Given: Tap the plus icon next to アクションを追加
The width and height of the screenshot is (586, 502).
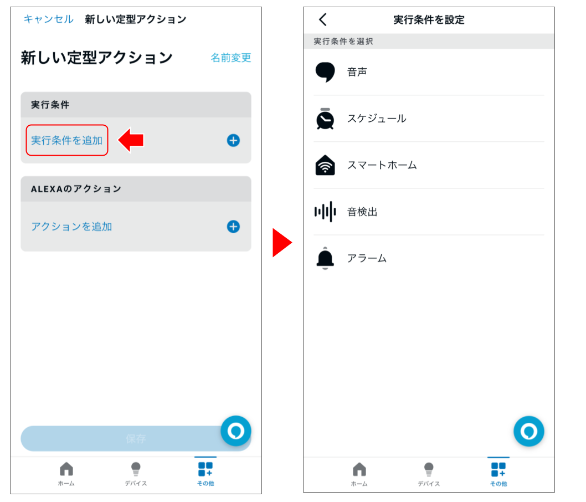Looking at the screenshot, I should click(x=233, y=227).
